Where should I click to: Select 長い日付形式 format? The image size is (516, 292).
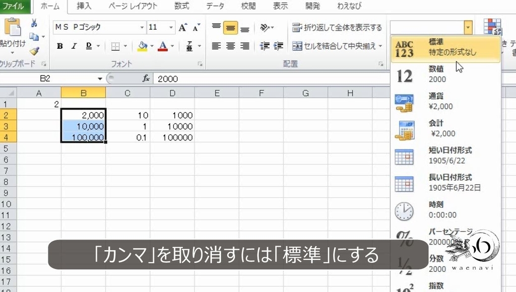(x=445, y=183)
